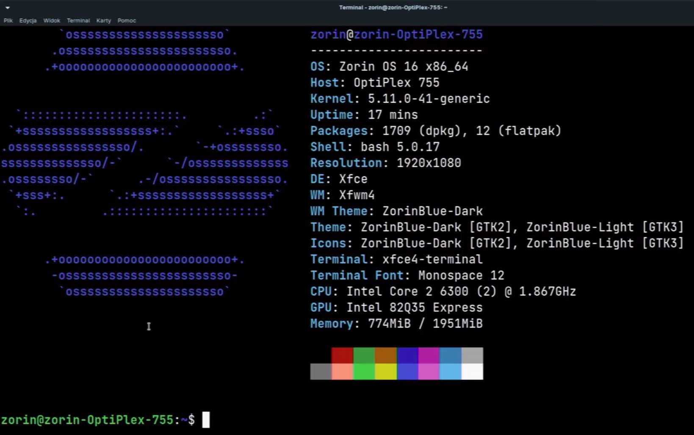This screenshot has width=694, height=435.
Task: Click the pink-violet bottom-row color block
Action: click(x=429, y=372)
